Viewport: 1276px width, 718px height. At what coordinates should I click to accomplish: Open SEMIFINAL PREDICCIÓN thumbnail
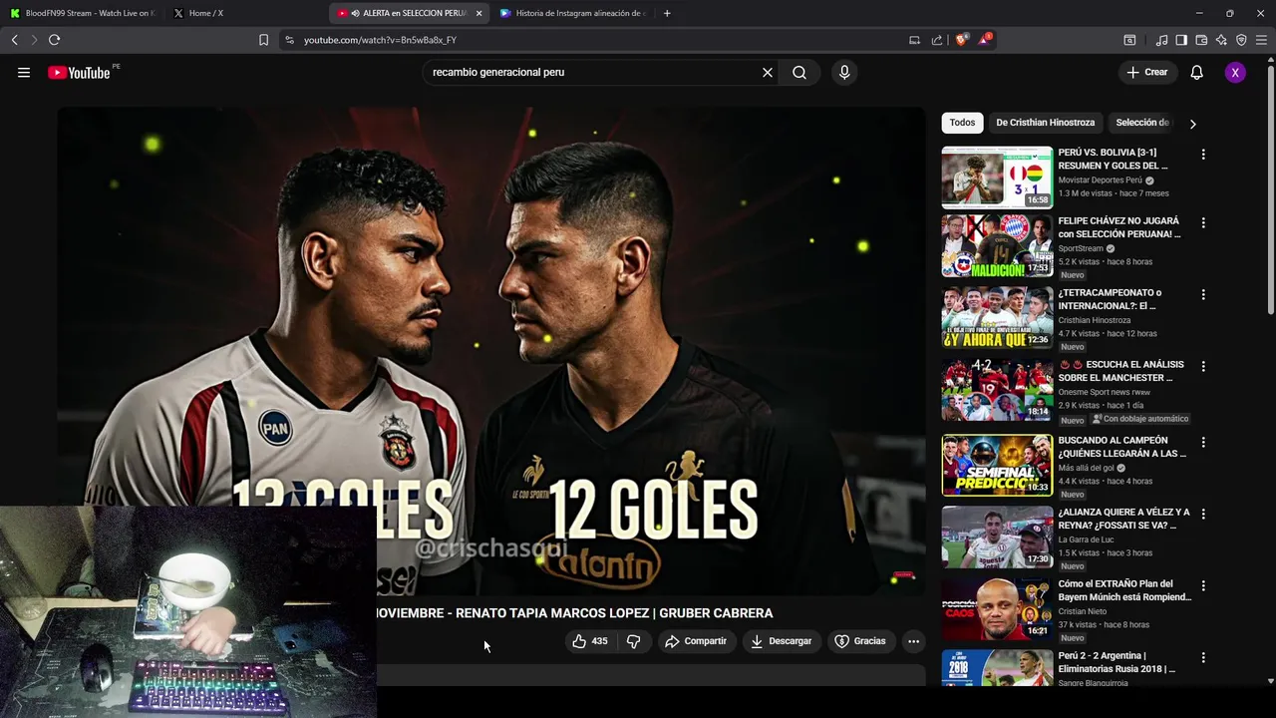coord(997,465)
